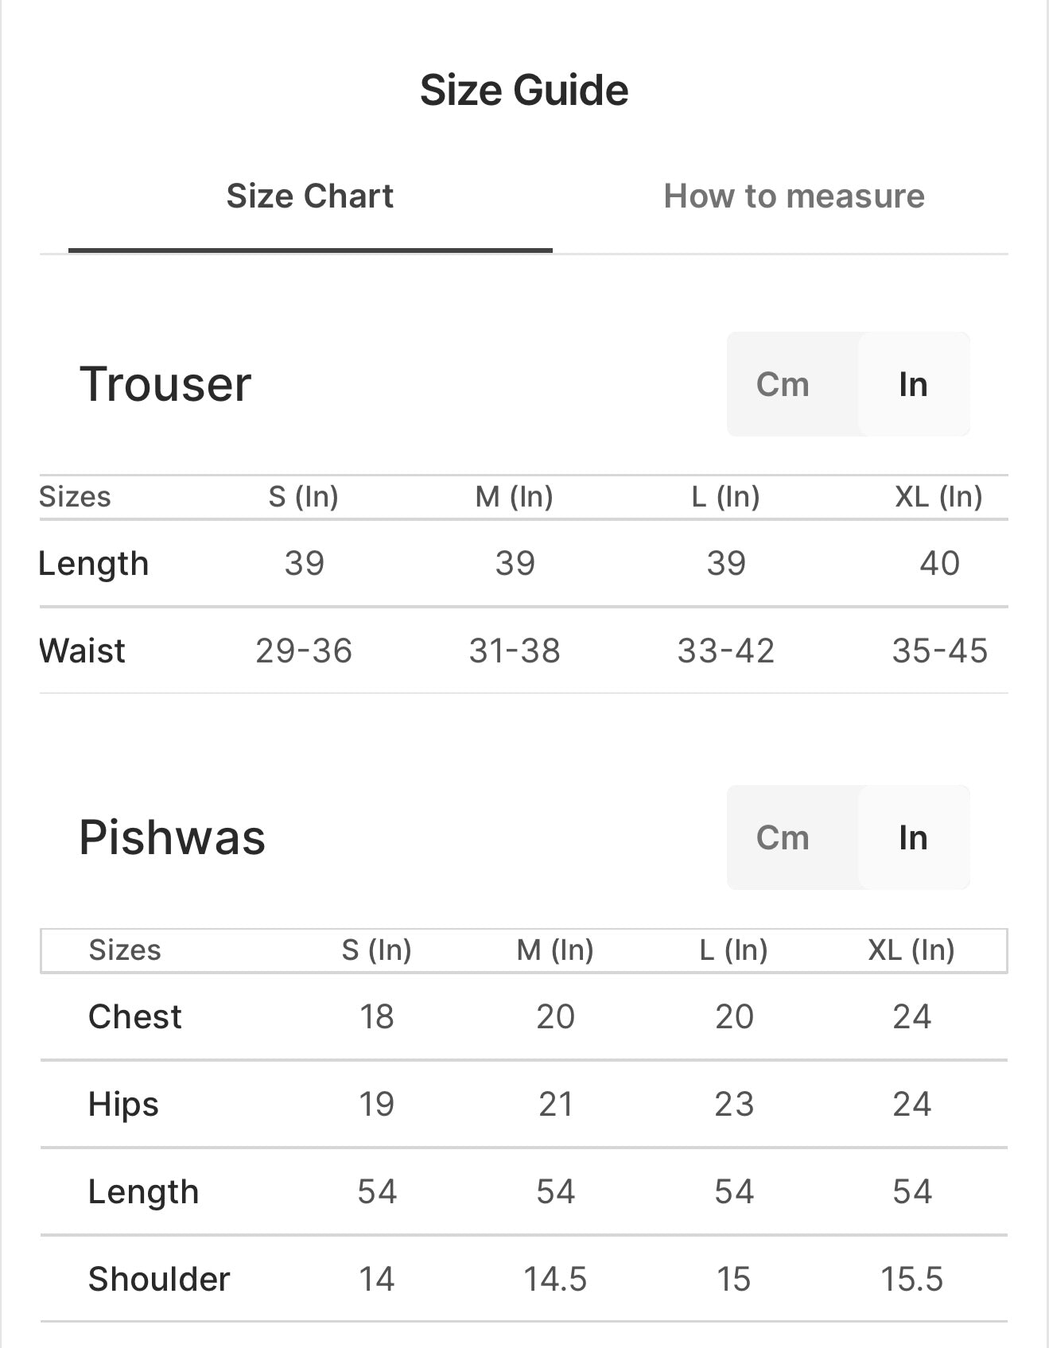Click the Size Guide title
Viewport: 1049px width, 1348px height.
click(524, 90)
